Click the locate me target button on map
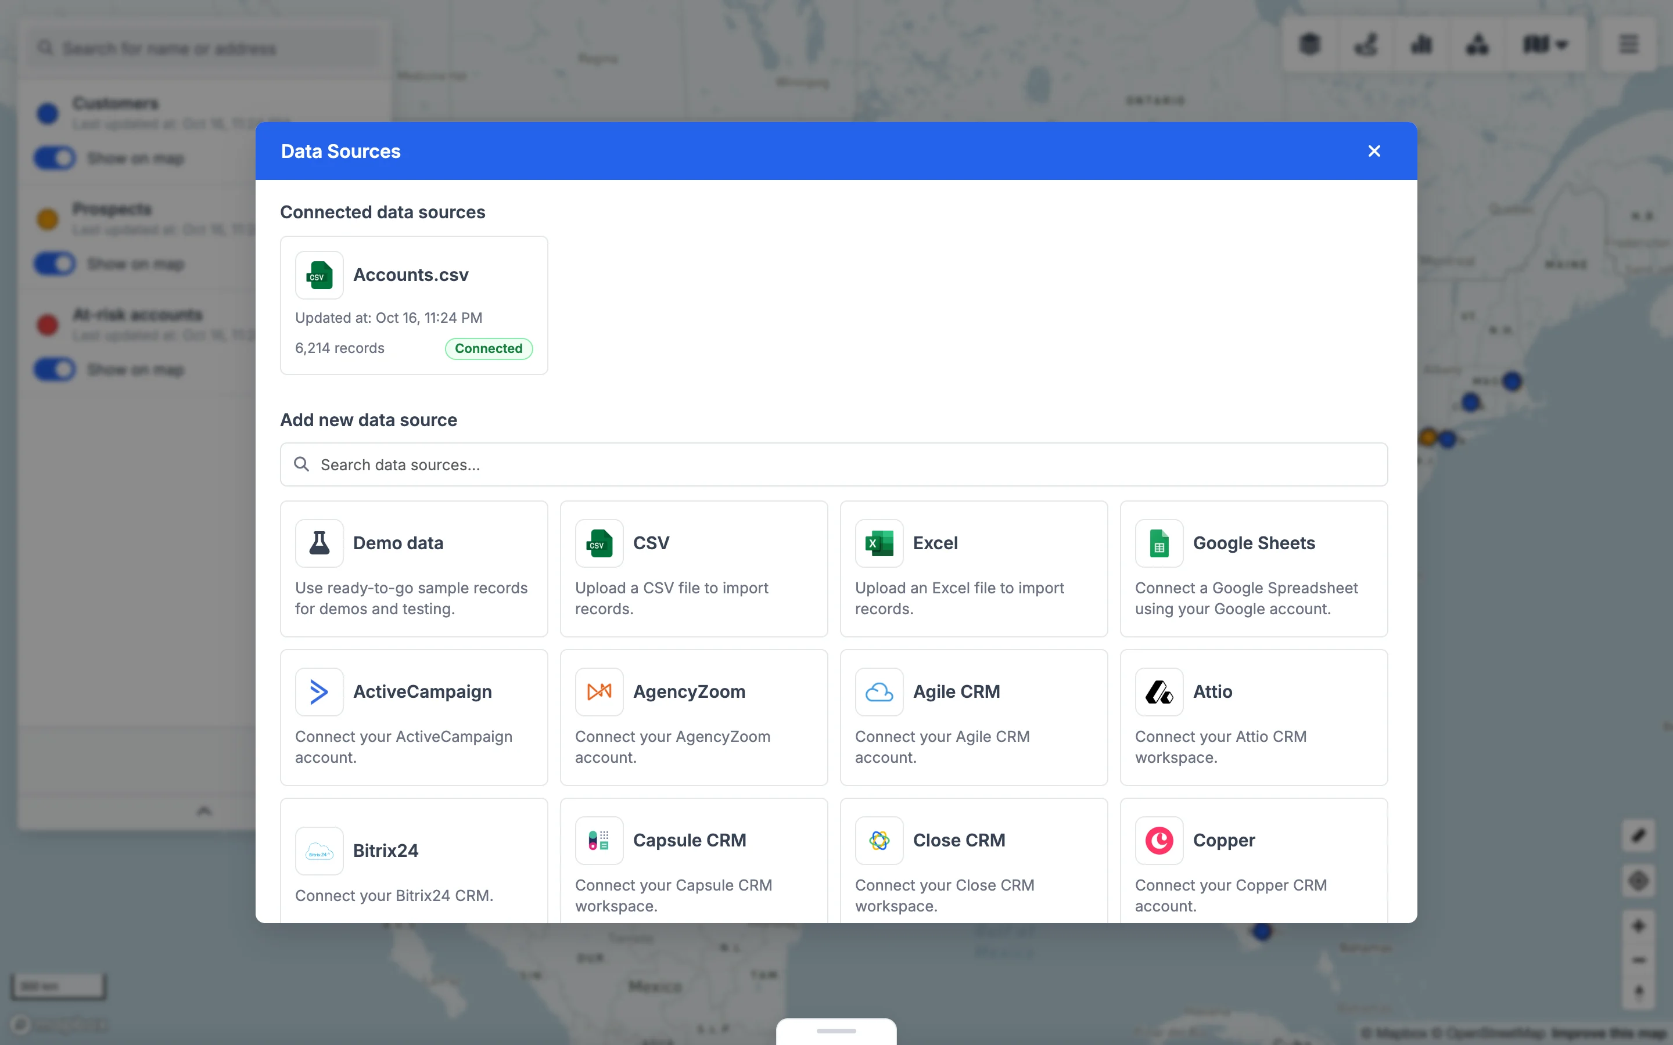The width and height of the screenshot is (1673, 1045). 1638,881
